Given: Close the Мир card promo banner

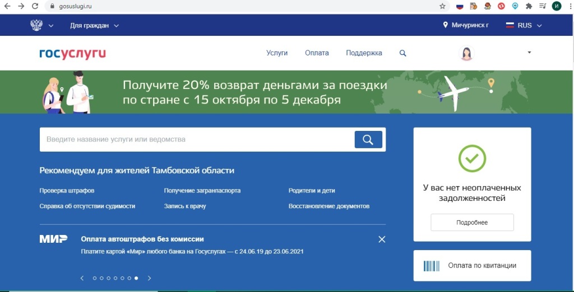Looking at the screenshot, I should pyautogui.click(x=382, y=239).
